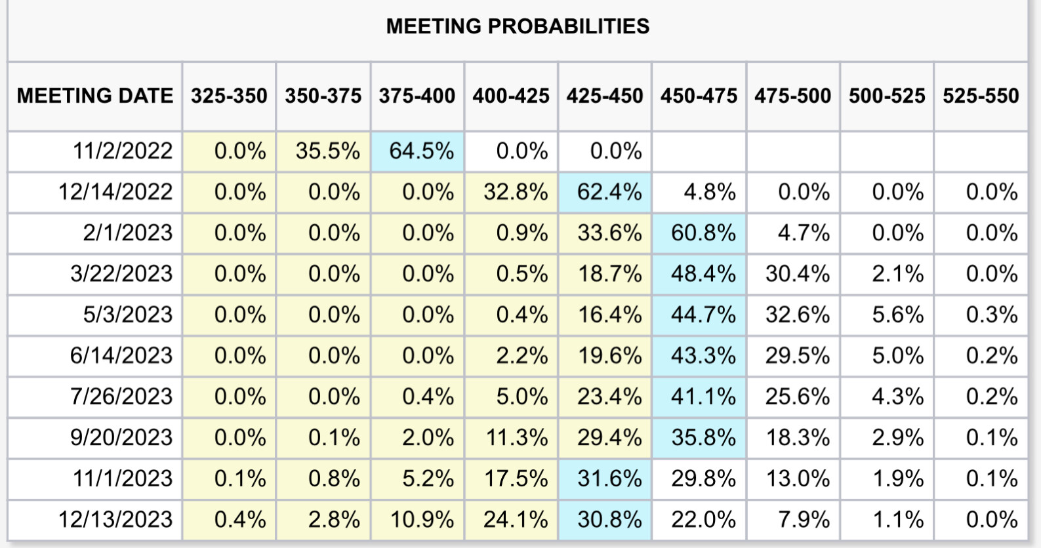Click the 44.7% cell for 5/3/2023
The image size is (1041, 548).
click(703, 315)
